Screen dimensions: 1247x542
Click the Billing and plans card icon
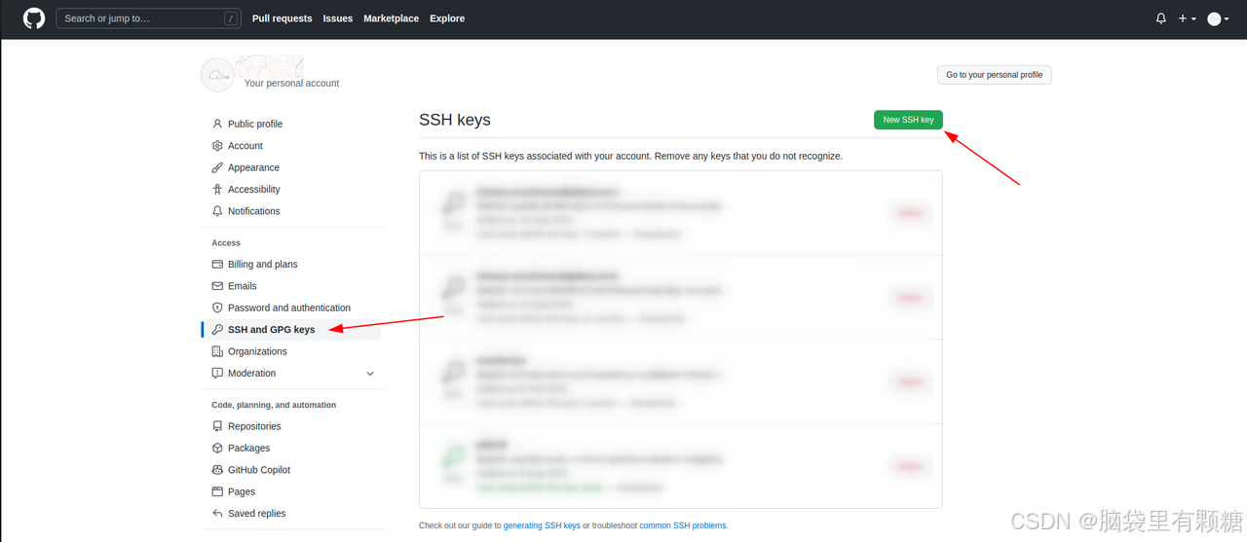point(217,264)
